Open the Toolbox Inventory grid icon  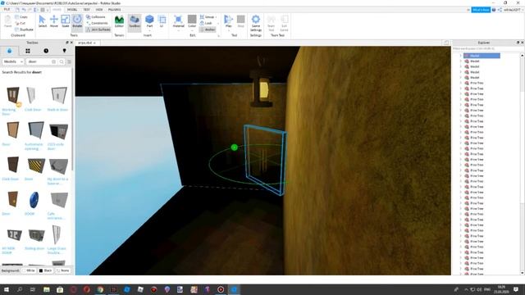point(28,51)
